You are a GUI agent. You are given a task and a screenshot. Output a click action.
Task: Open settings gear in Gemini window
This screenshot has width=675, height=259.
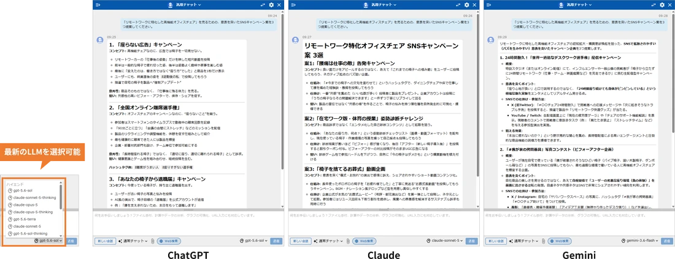coord(661,5)
